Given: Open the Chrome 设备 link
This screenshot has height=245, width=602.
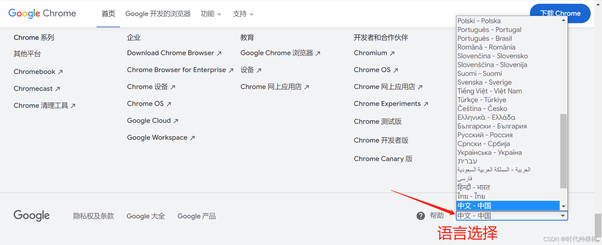Looking at the screenshot, I should click(151, 87).
